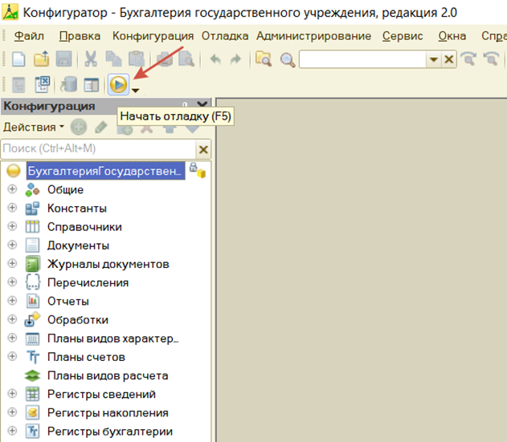Image resolution: width=507 pixels, height=442 pixels.
Task: Open the start debugging dropdown arrow
Action: (136, 91)
